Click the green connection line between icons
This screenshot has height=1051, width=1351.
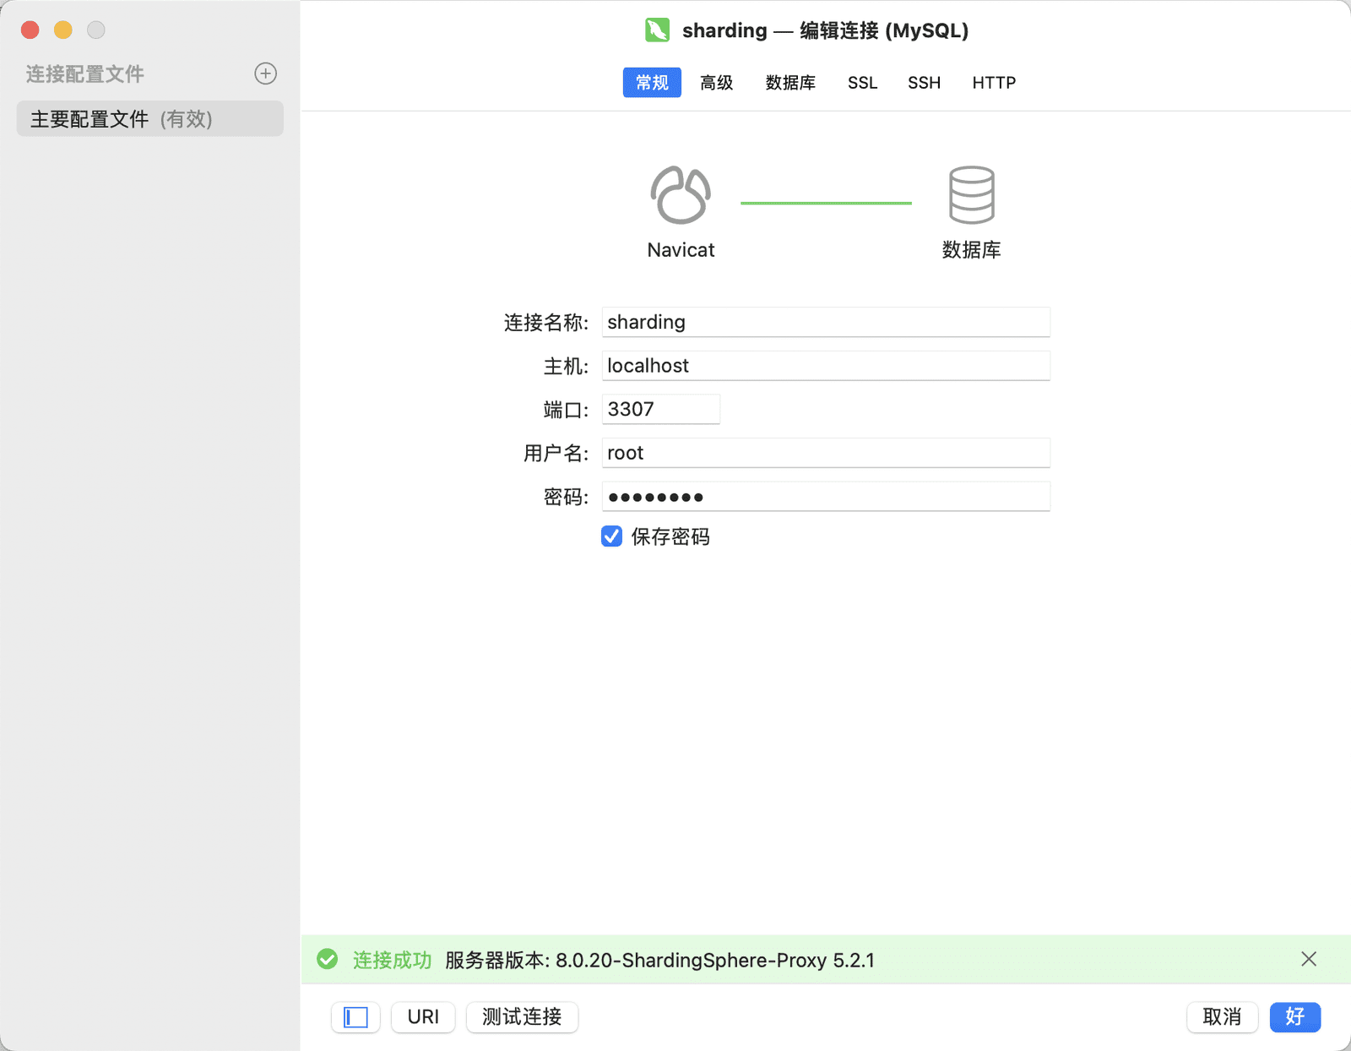point(826,203)
